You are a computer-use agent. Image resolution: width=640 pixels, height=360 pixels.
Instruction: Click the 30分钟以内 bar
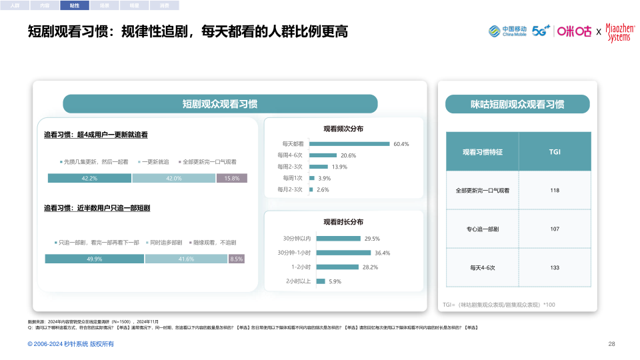coord(339,239)
